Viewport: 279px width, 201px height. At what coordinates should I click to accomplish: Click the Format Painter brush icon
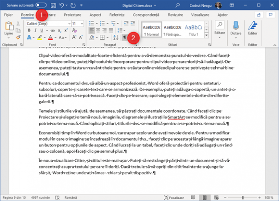point(18,38)
